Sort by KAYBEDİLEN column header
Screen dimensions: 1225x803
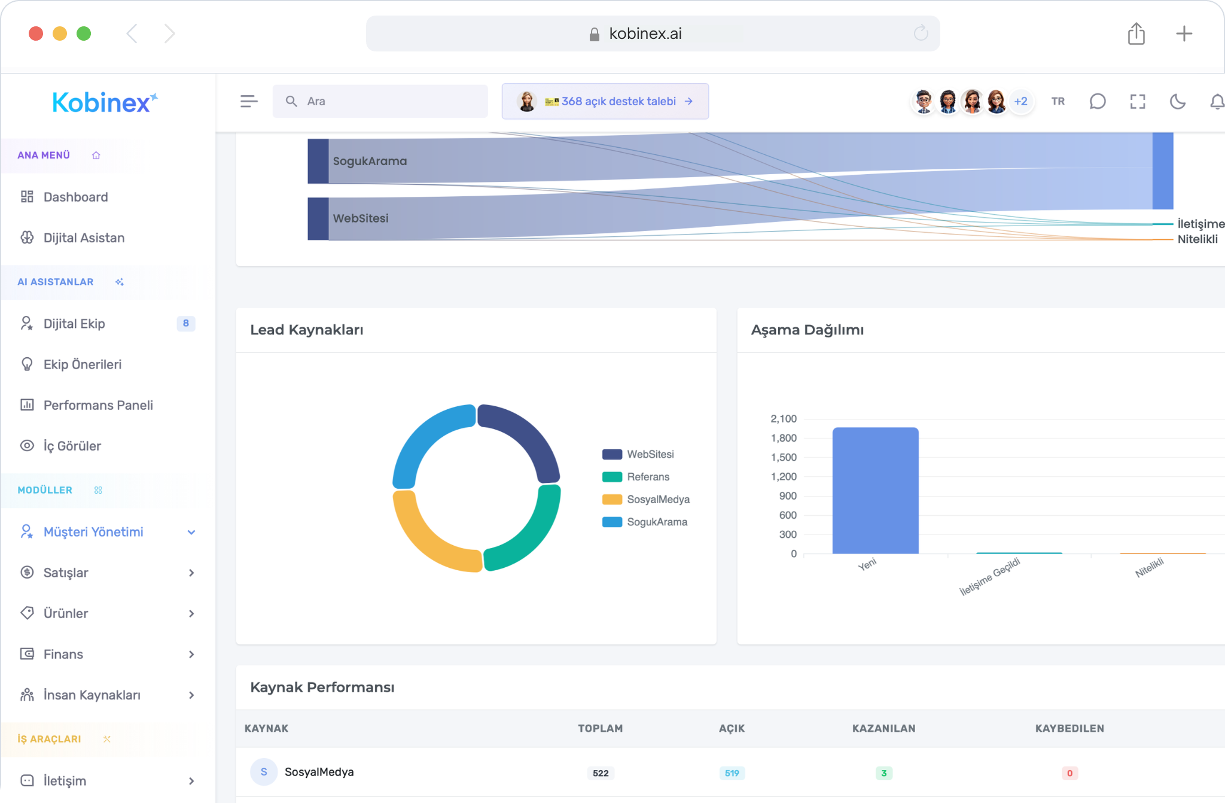1070,728
